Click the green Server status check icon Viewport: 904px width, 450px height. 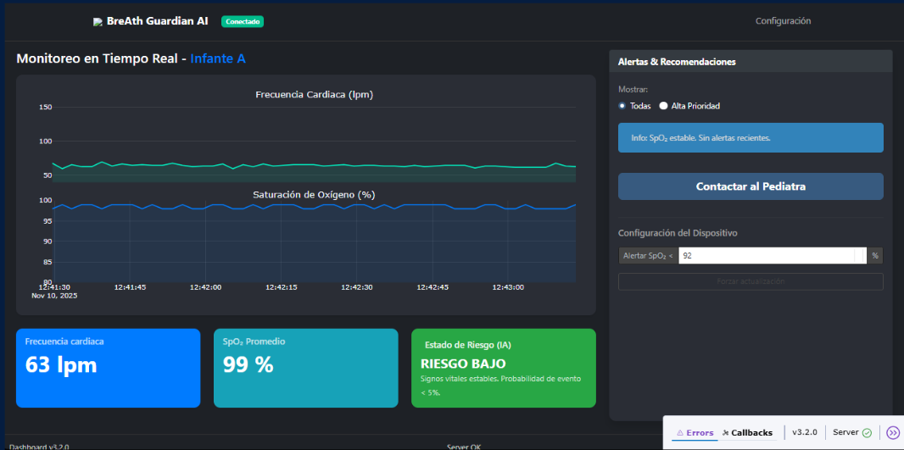coord(867,433)
